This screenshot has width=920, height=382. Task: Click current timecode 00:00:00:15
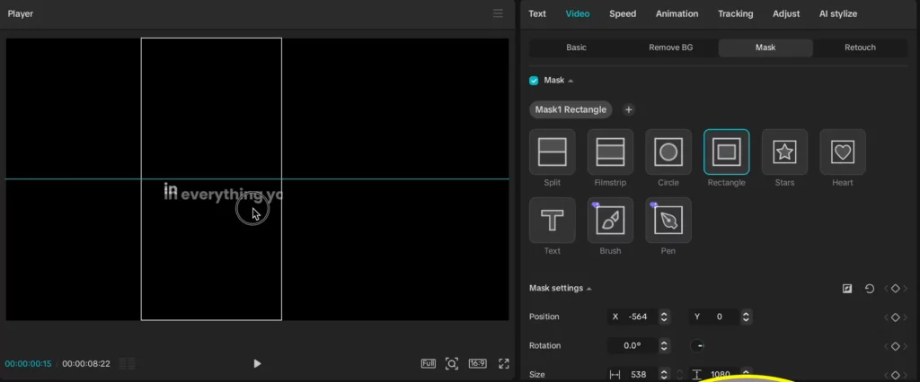(28, 363)
